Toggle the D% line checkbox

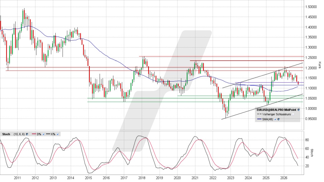(x=44, y=134)
